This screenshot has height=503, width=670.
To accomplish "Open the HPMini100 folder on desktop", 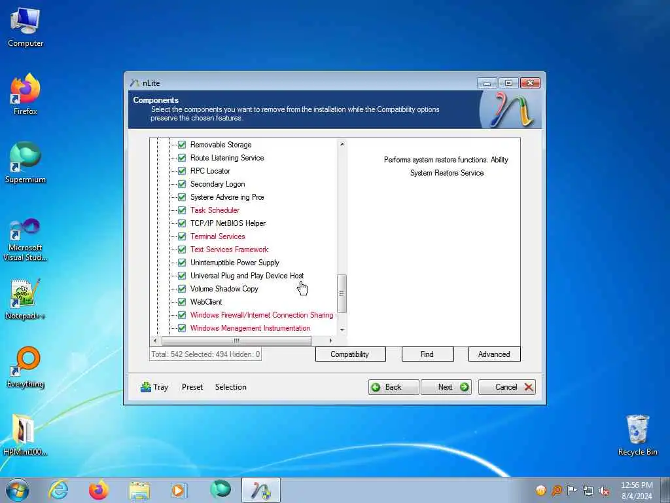I will 25,435.
